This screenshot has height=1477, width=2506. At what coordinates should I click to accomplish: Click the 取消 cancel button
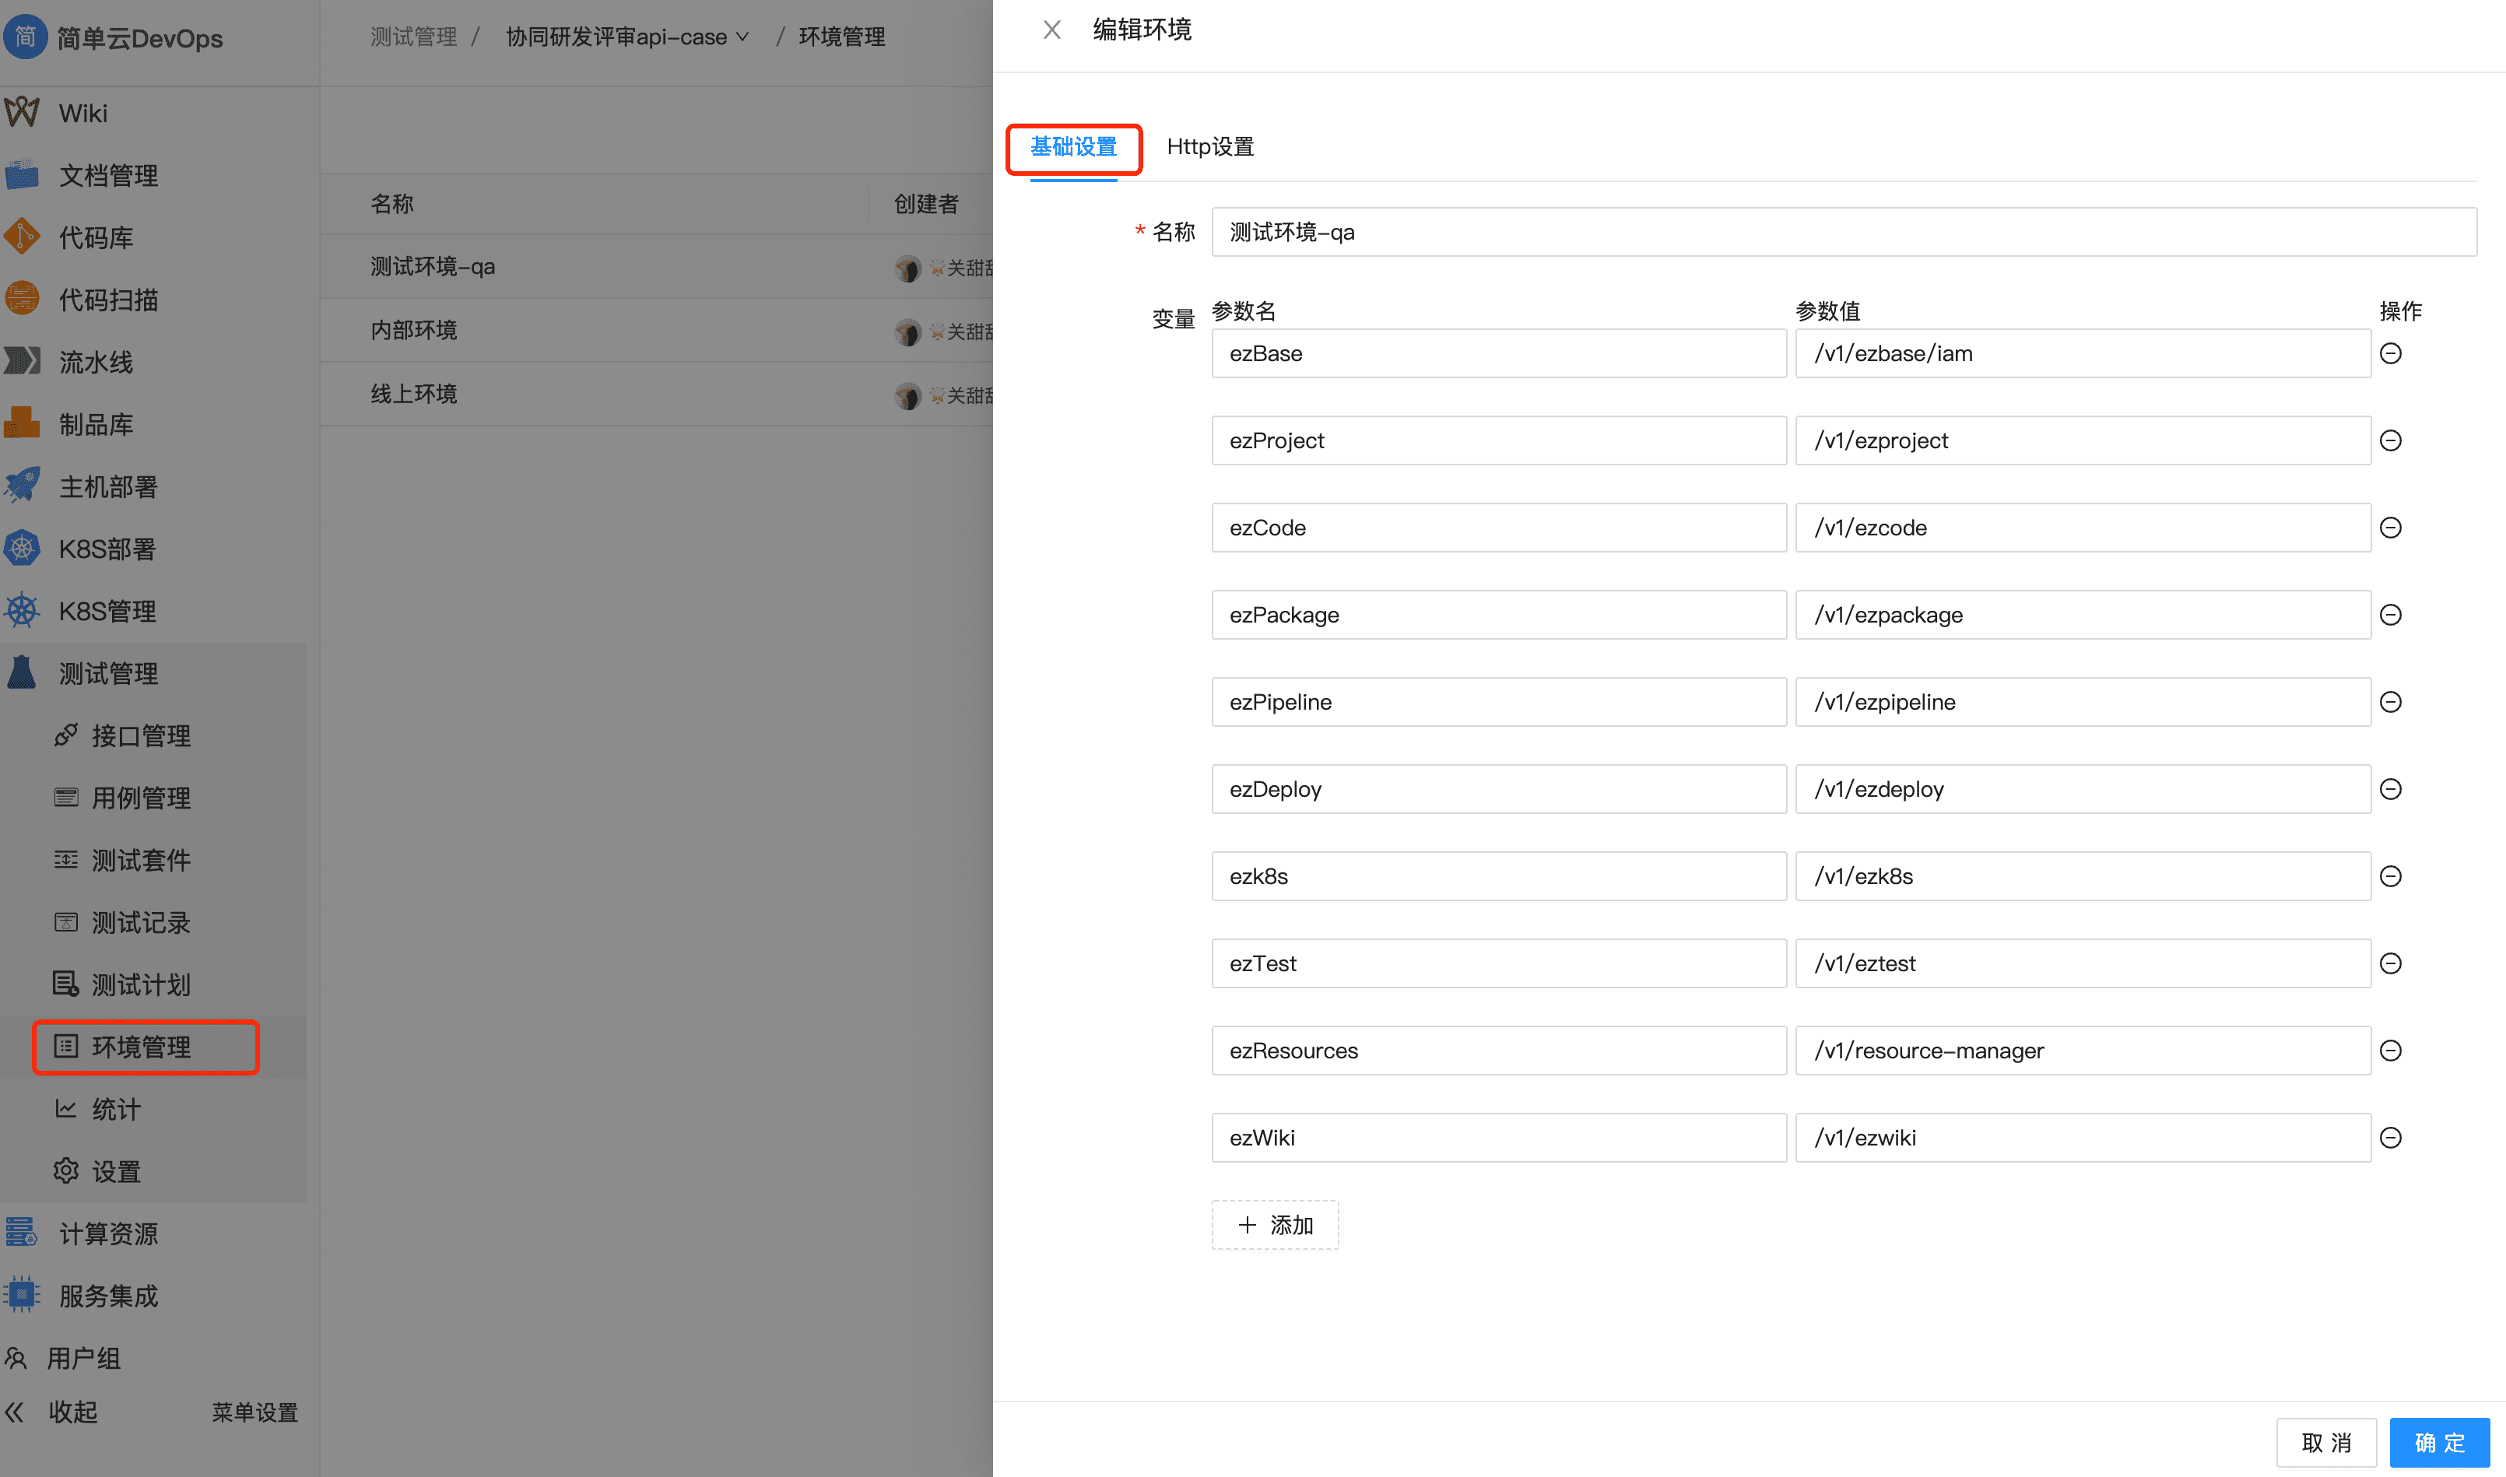(2325, 1442)
